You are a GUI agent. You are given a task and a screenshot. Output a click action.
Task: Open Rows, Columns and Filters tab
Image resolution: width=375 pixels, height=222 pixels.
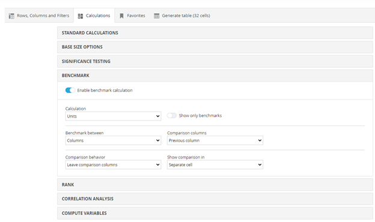pos(39,16)
